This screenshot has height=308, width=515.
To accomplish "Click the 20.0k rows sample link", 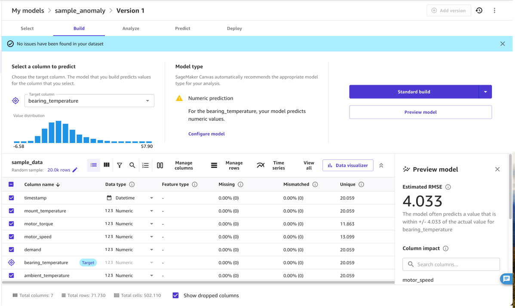I will 59,170.
